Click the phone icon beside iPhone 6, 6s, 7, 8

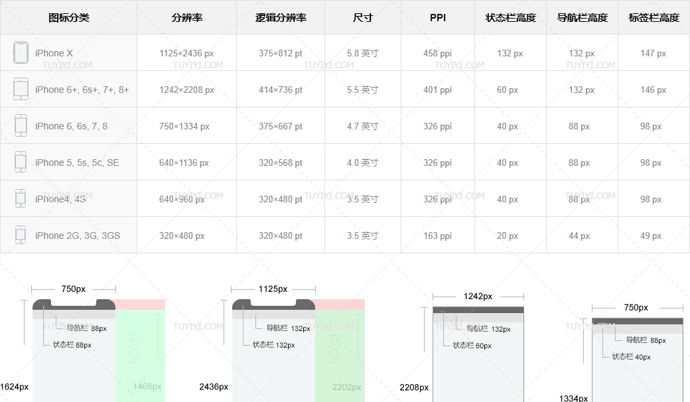click(21, 126)
